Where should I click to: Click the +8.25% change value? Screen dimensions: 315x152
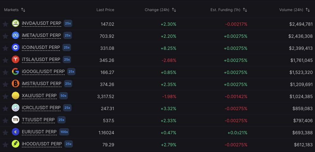point(168,48)
